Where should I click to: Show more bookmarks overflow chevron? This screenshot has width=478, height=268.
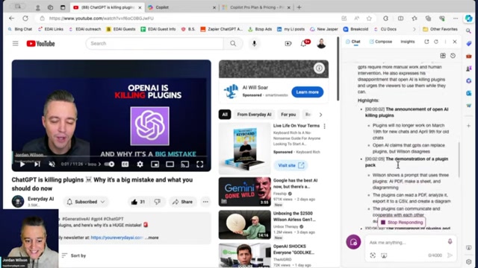pyautogui.click(x=414, y=29)
